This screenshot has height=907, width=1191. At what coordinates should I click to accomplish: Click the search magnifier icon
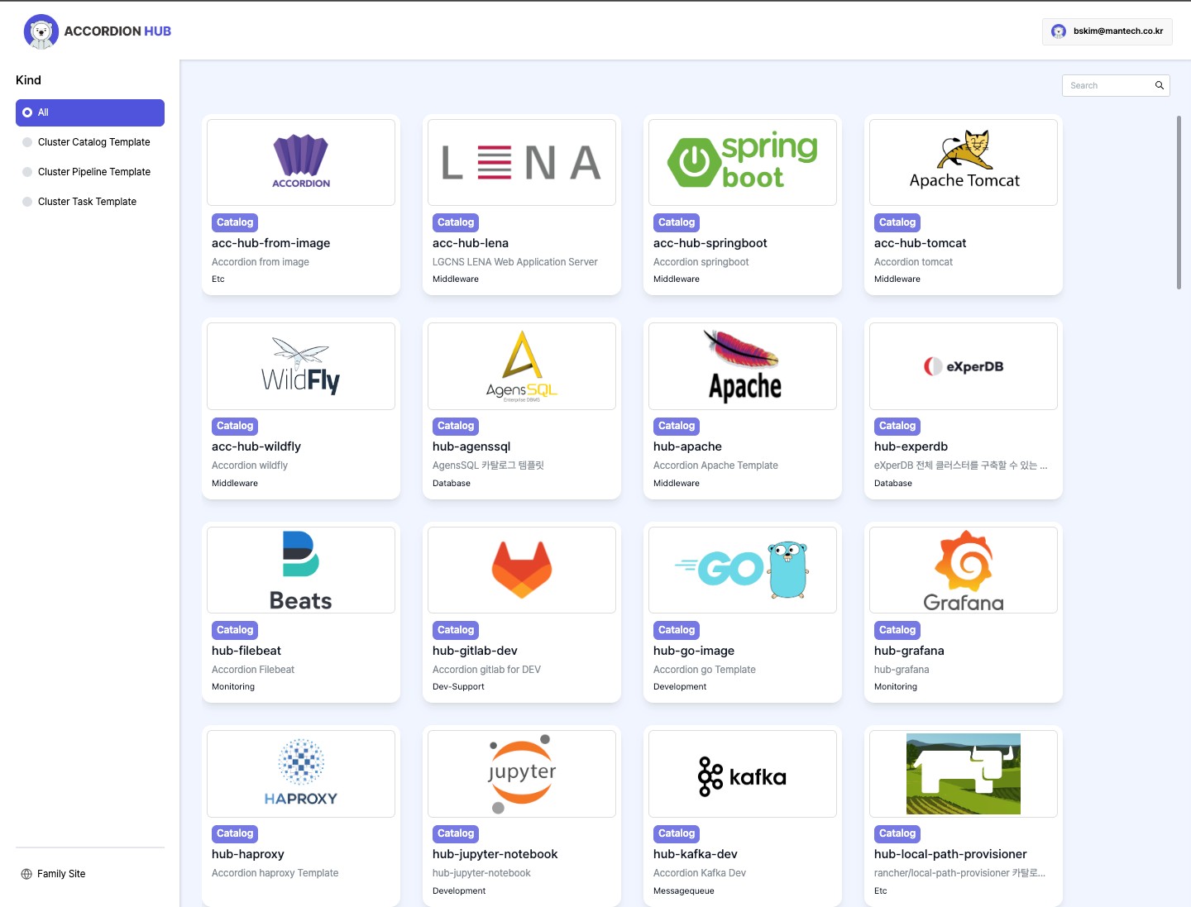[1160, 85]
